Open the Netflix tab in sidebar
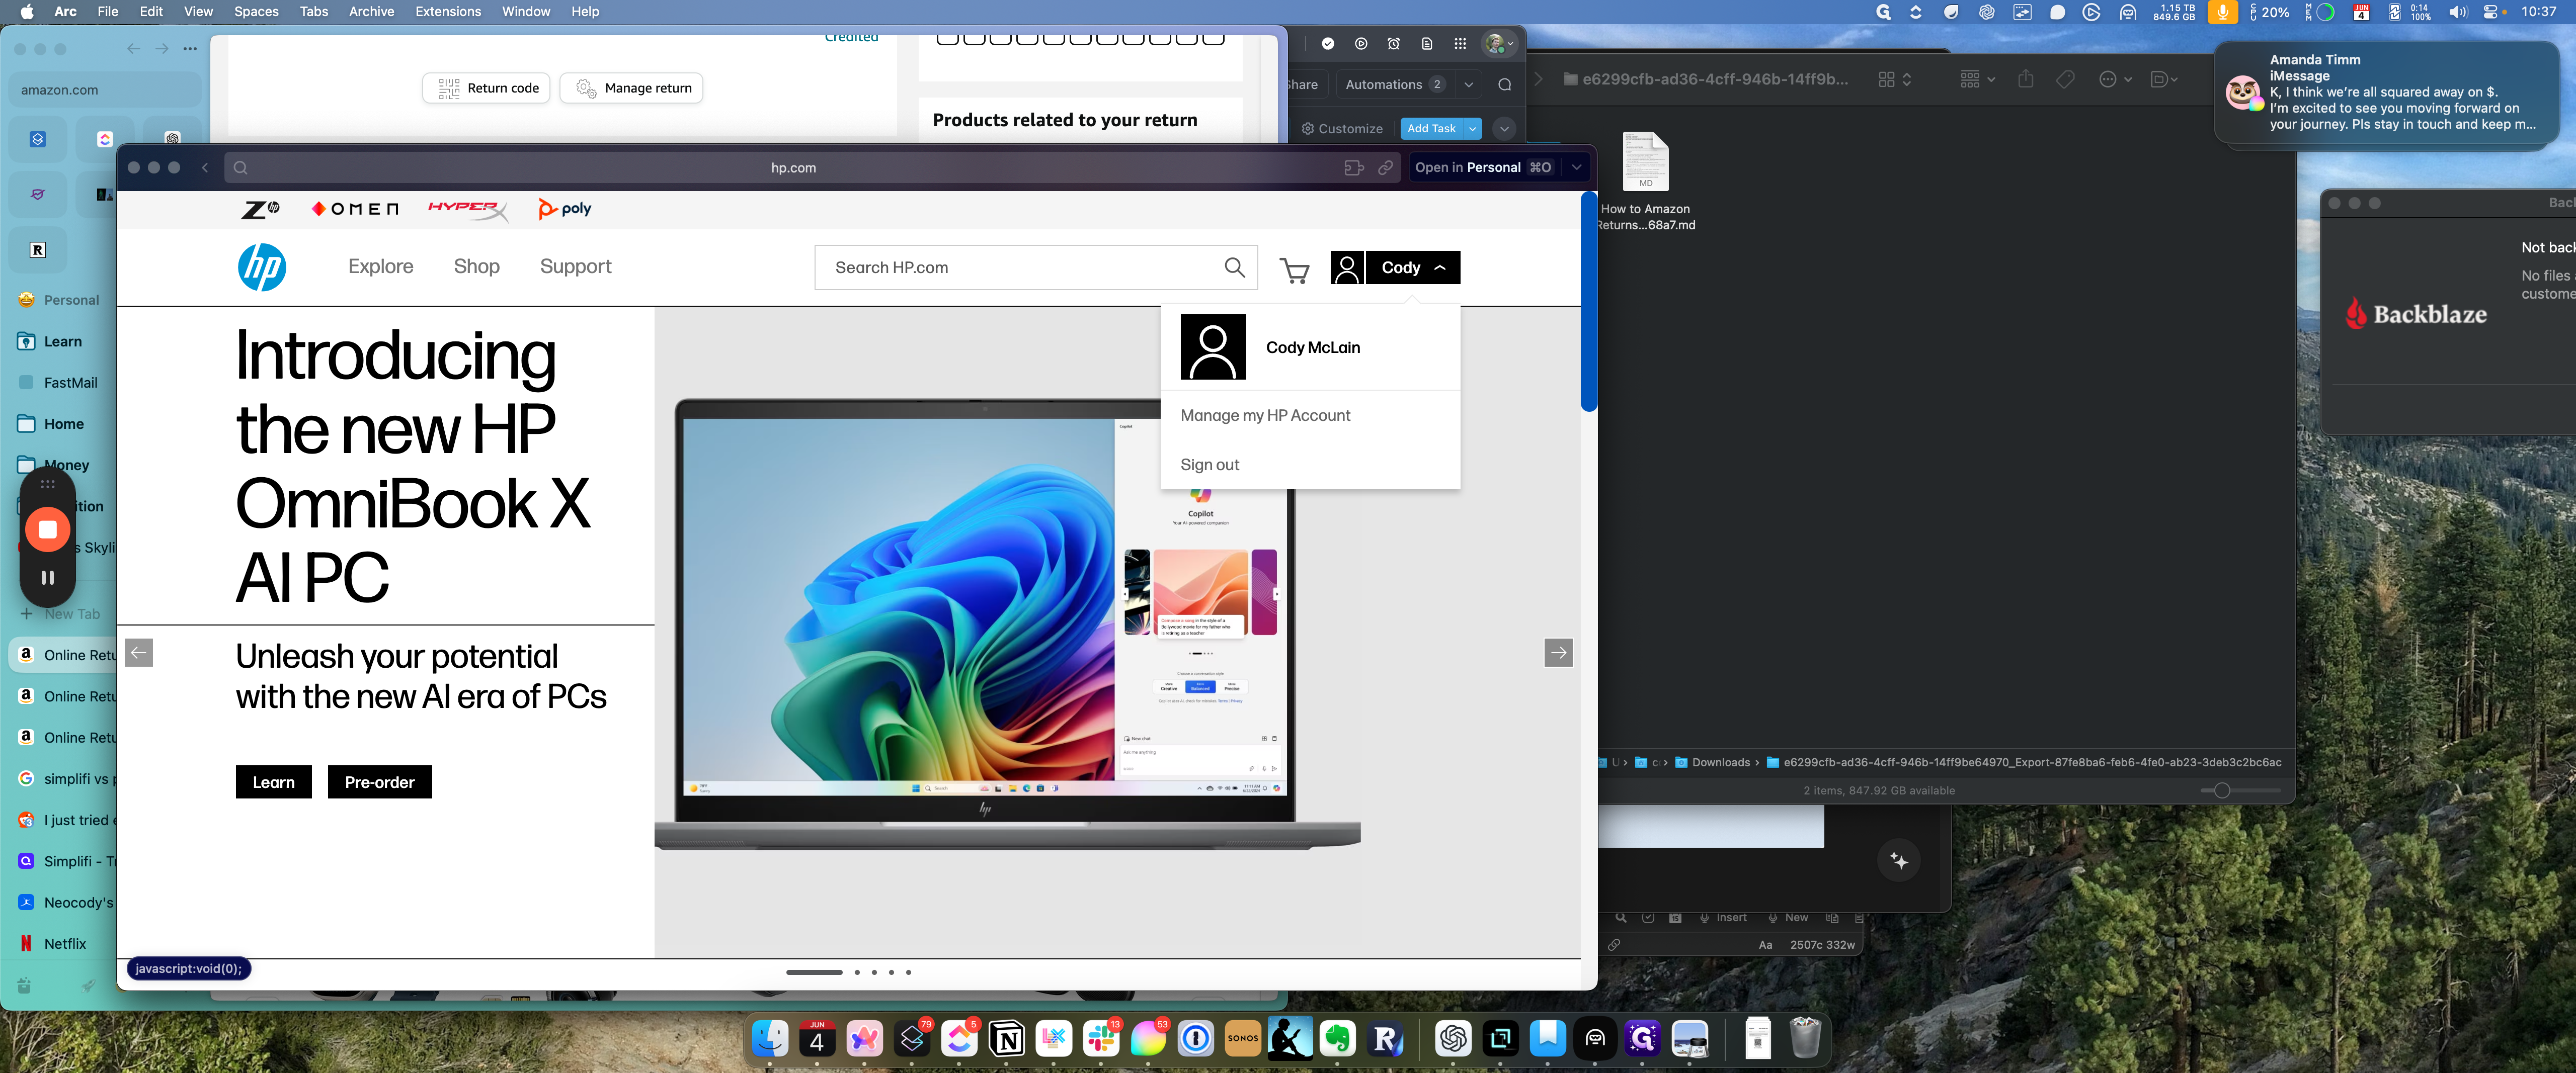The image size is (2576, 1073). tap(65, 943)
